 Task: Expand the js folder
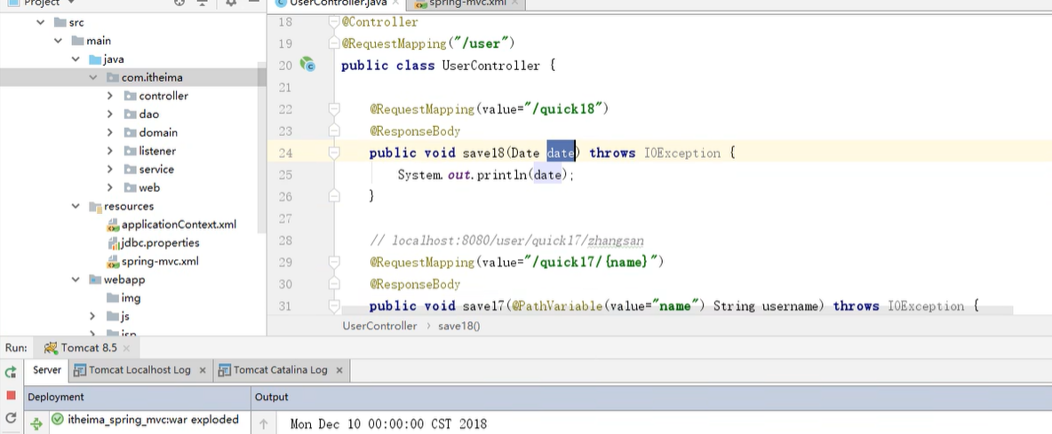click(92, 316)
